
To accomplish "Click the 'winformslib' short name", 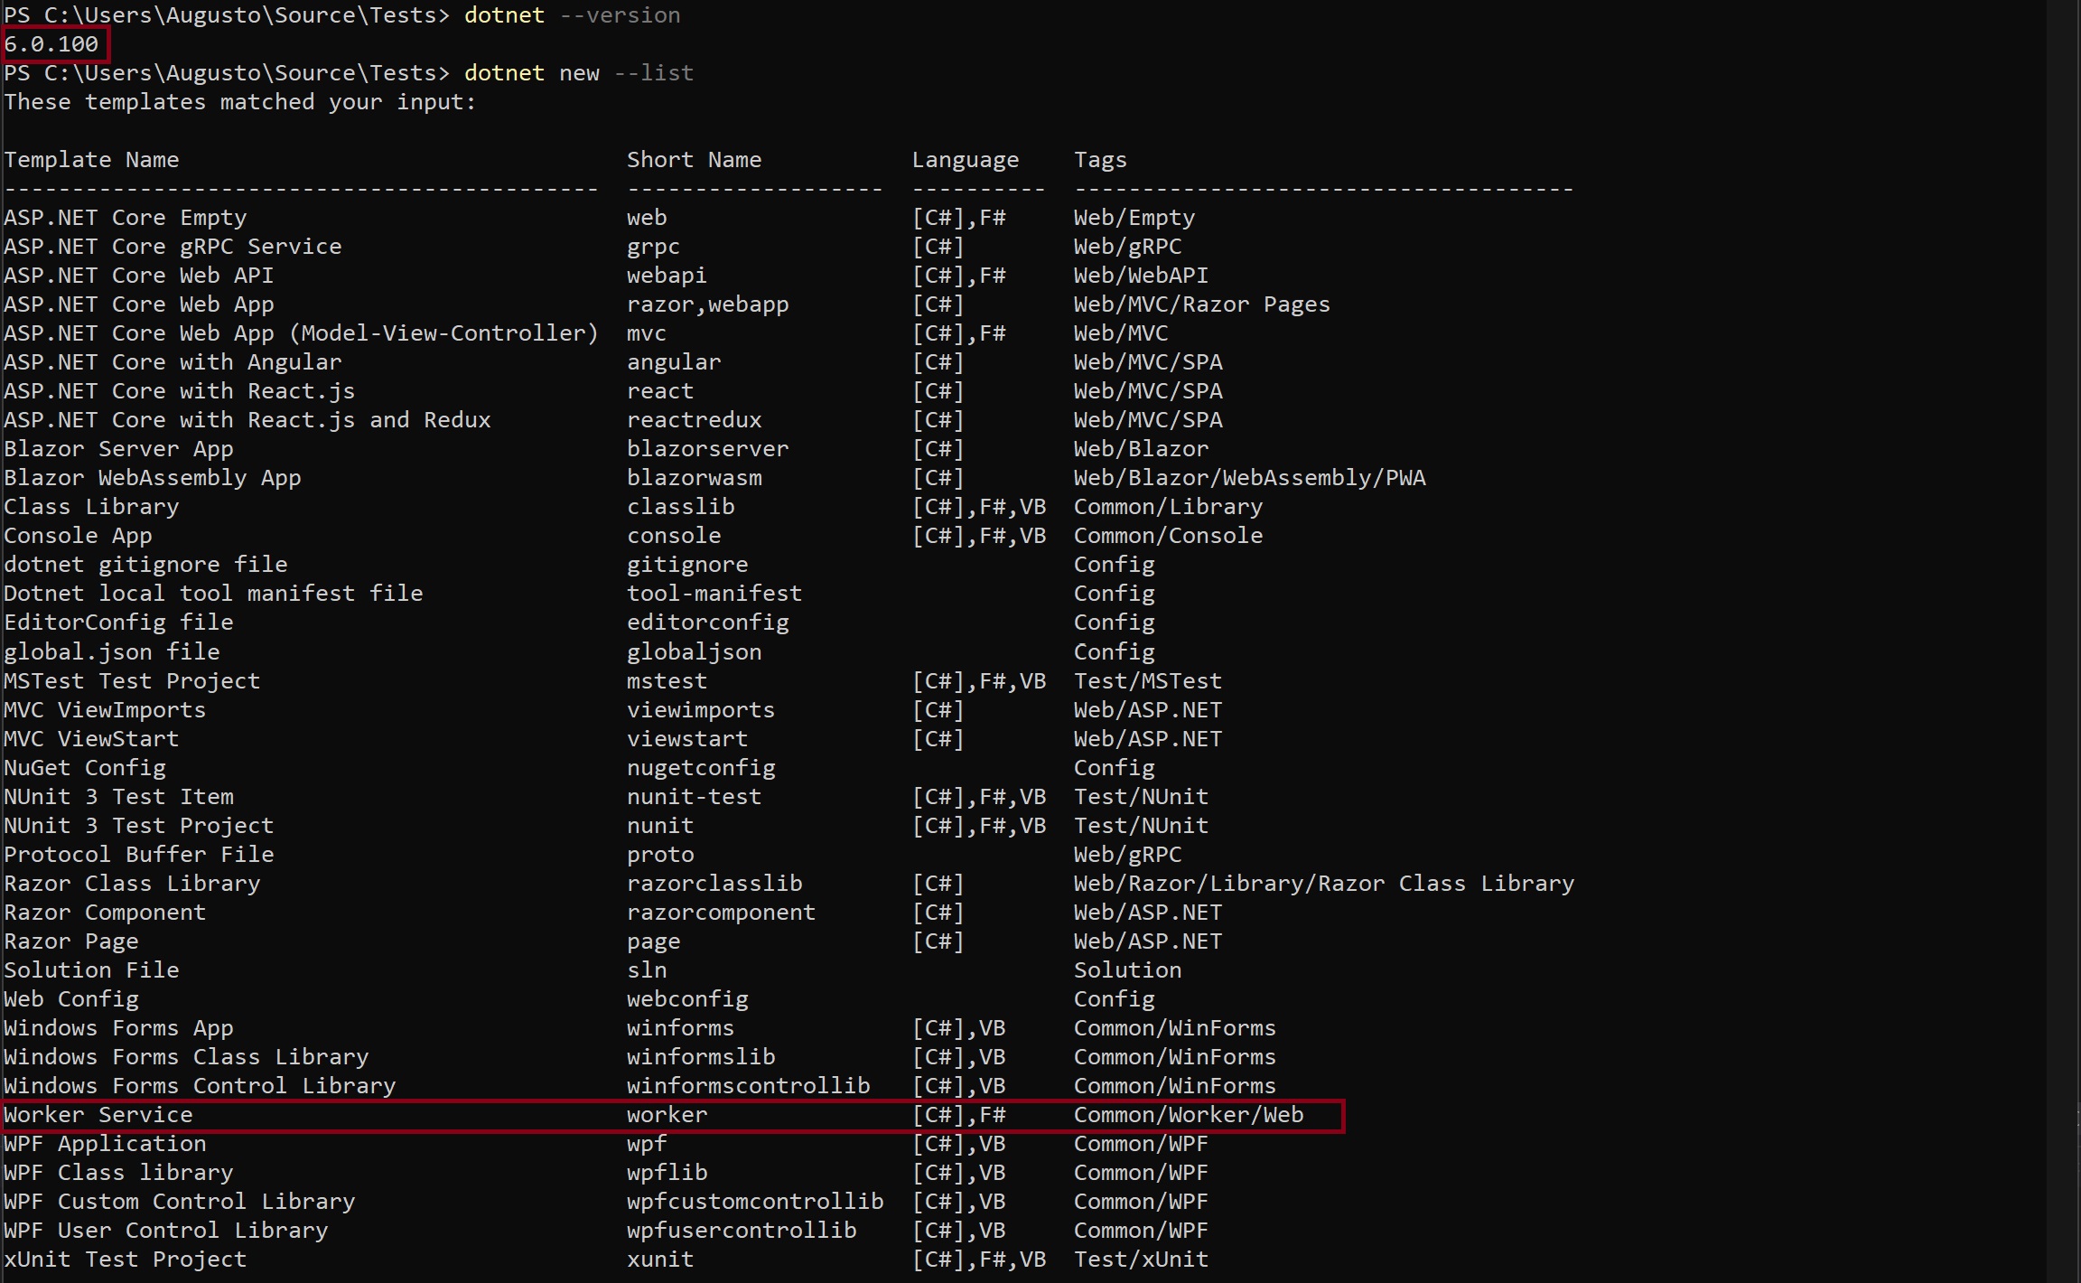I will tap(701, 1057).
